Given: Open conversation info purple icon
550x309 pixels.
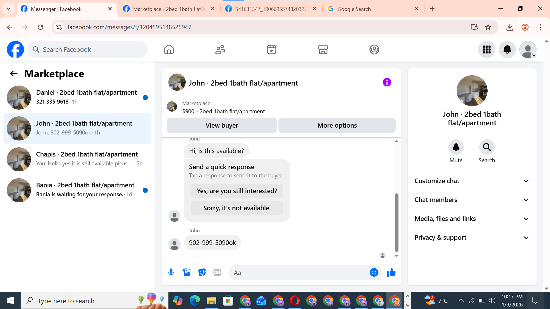Looking at the screenshot, I should pos(387,82).
